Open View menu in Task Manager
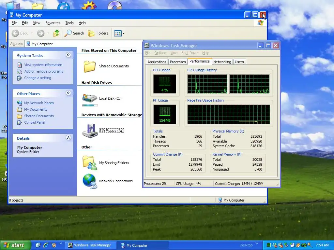The image size is (334, 250). point(174,53)
